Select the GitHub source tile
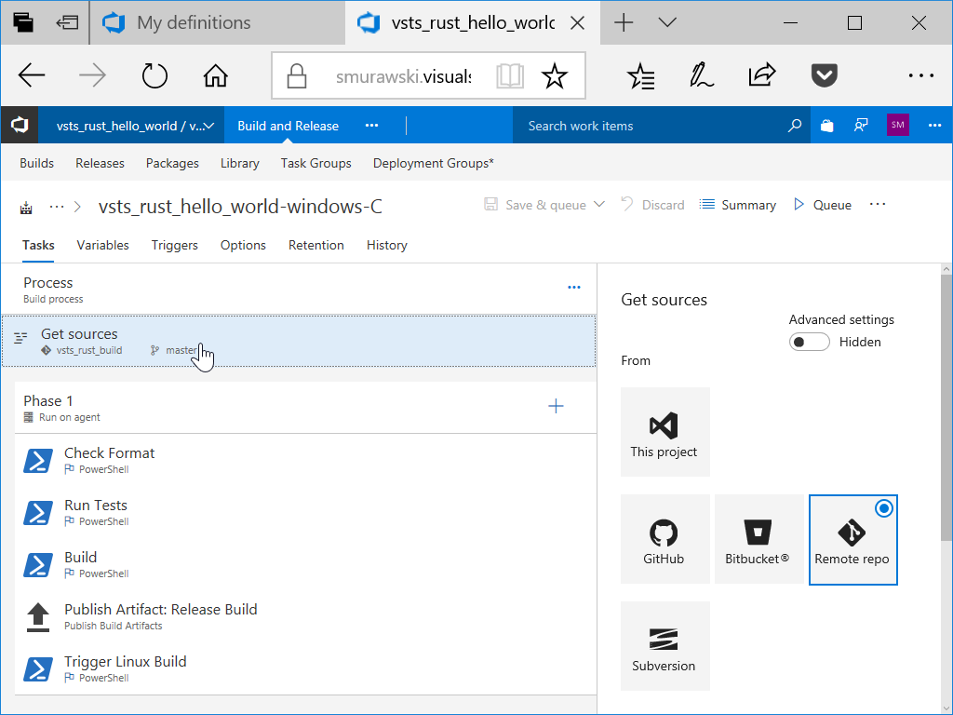This screenshot has width=953, height=715. pos(664,539)
